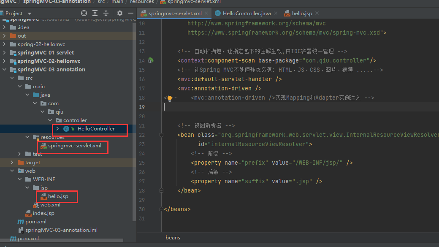Expand the spring-02-hellomvc folder
The width and height of the screenshot is (439, 247).
(4, 44)
